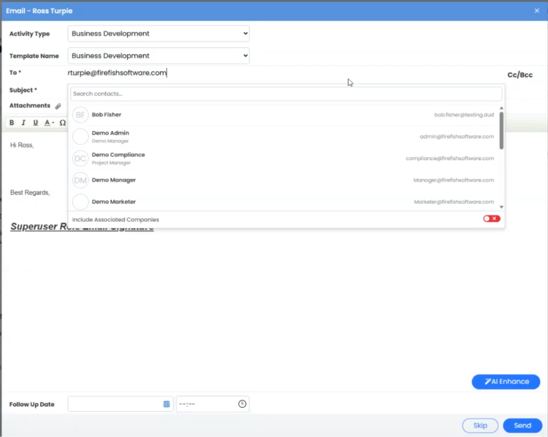Click the Send button

click(x=522, y=425)
